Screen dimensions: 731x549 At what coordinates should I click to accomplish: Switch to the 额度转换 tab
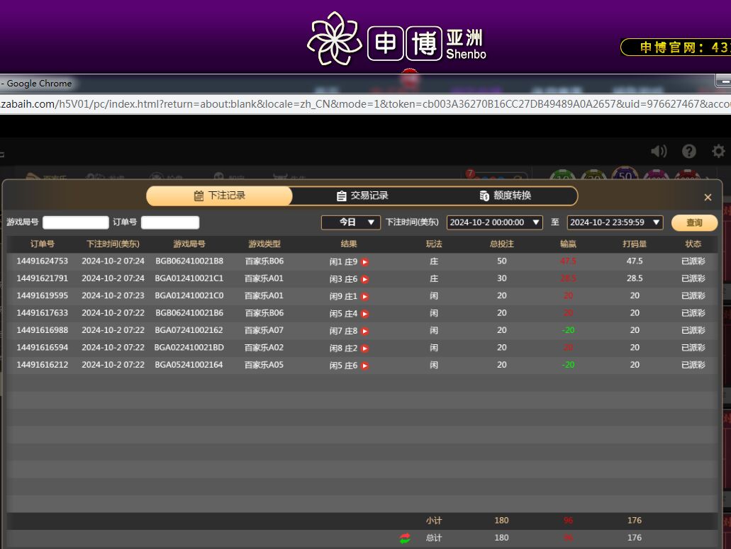click(x=505, y=196)
